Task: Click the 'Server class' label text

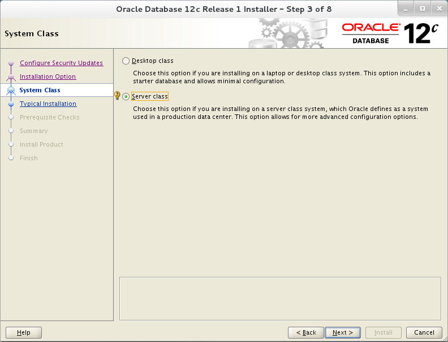Action: [150, 97]
